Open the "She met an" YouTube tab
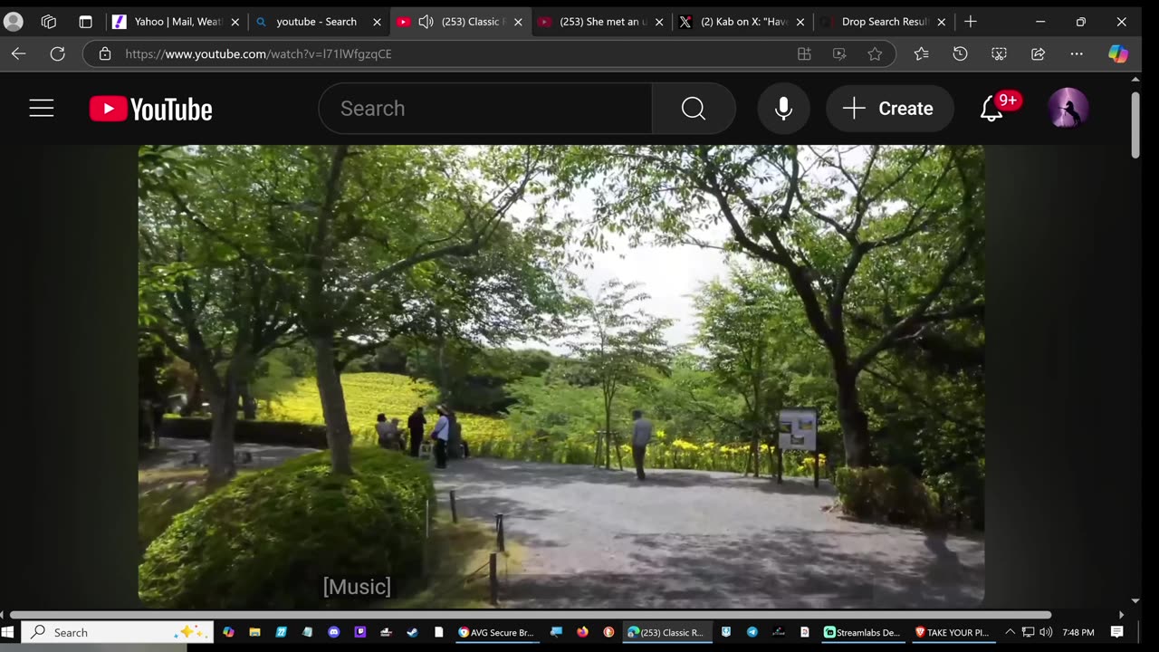This screenshot has height=652, width=1159. [603, 22]
